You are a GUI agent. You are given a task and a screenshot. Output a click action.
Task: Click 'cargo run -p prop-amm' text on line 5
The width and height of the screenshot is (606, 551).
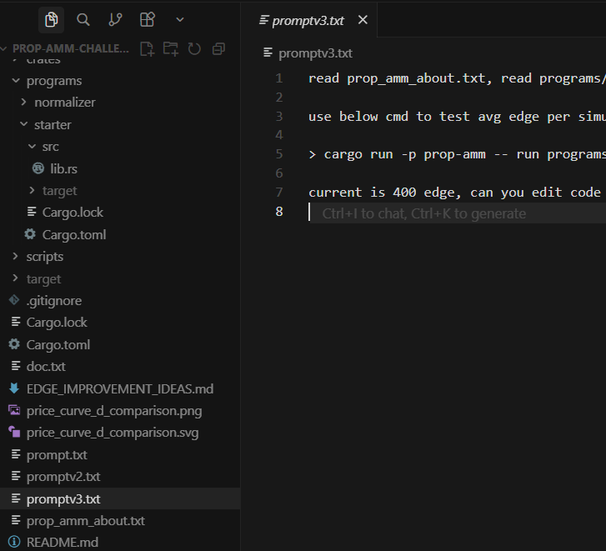pos(404,154)
